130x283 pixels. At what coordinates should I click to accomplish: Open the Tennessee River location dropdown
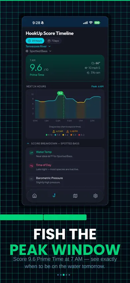coord(38,46)
